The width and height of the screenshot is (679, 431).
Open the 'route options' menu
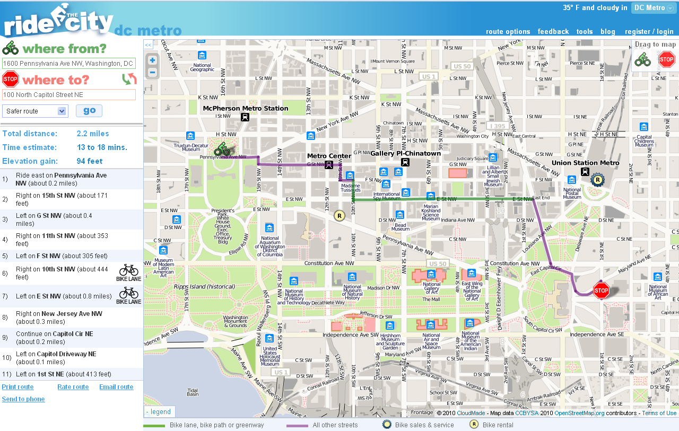coord(508,31)
